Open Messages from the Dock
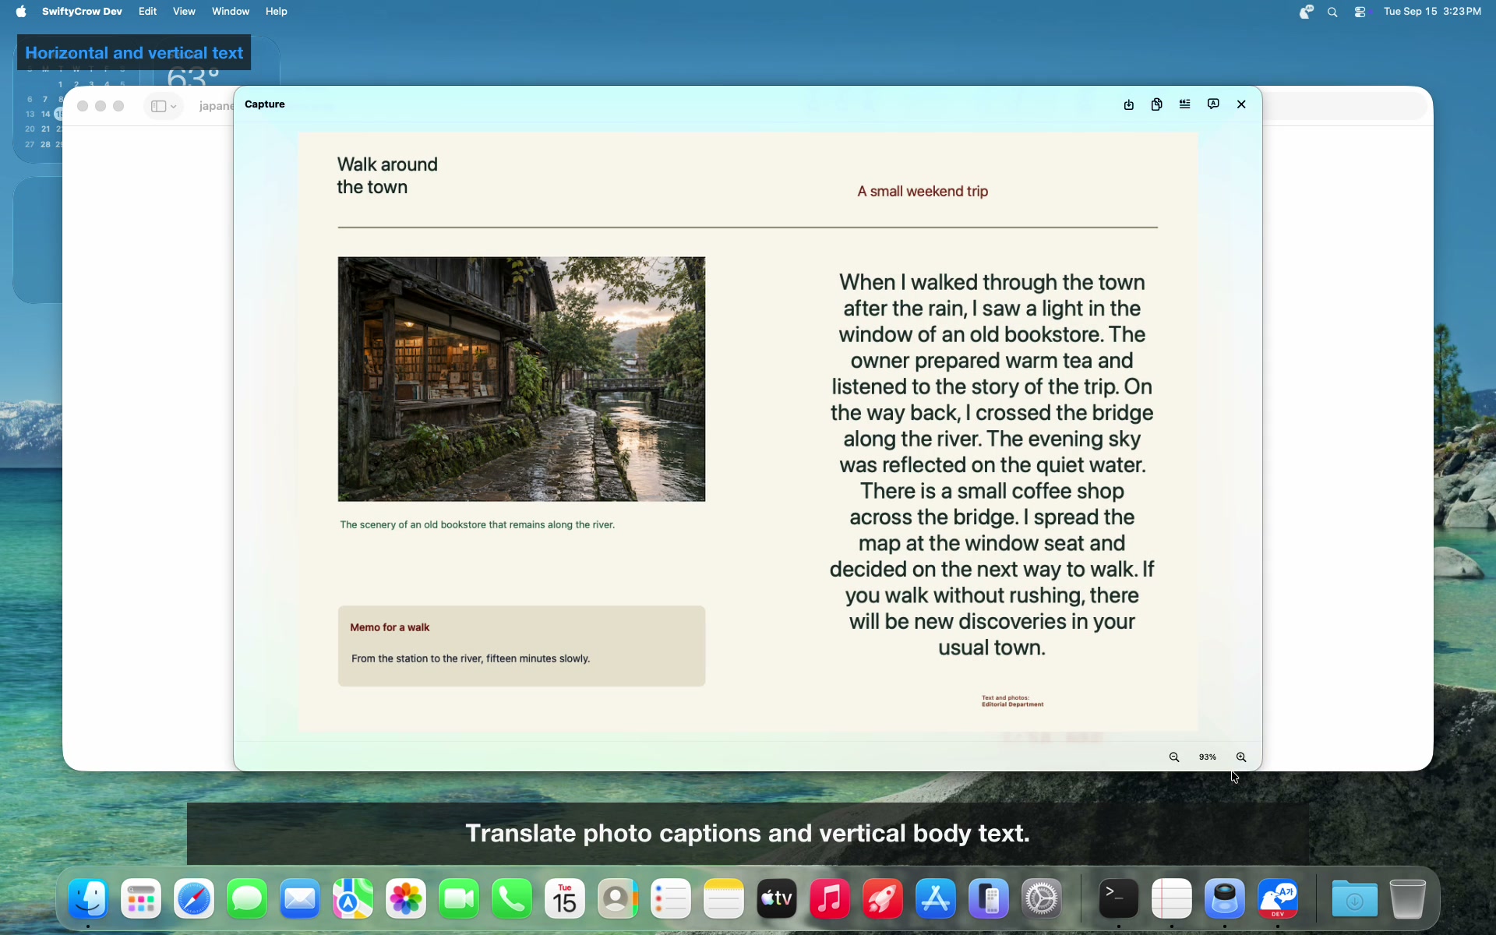1496x935 pixels. 247,899
